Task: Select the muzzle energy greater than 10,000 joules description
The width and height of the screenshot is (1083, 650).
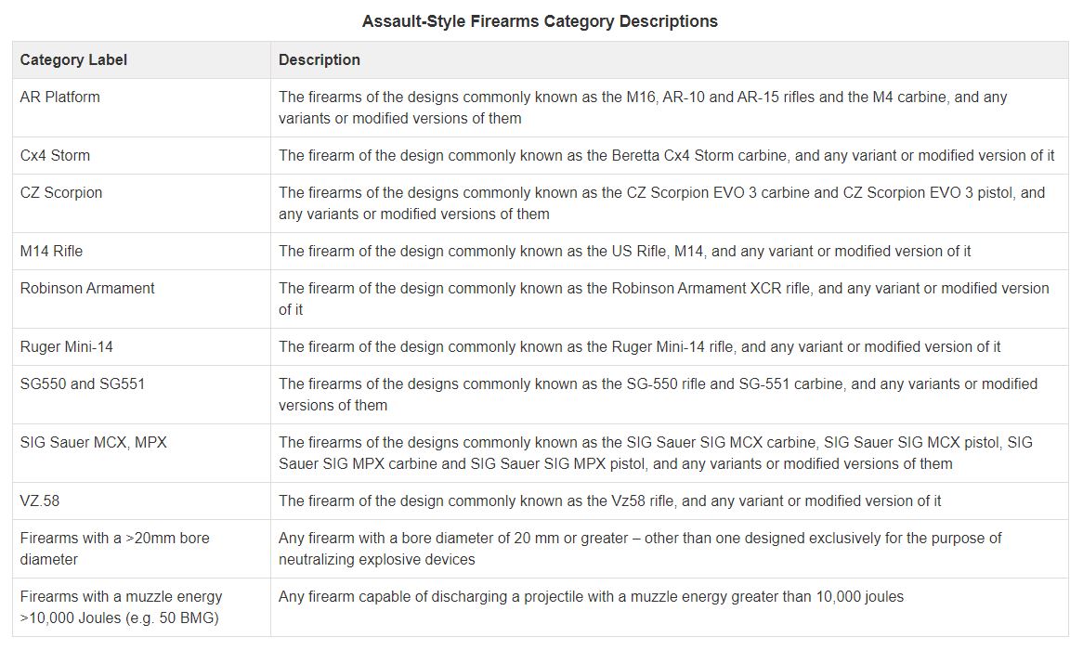Action: point(591,596)
